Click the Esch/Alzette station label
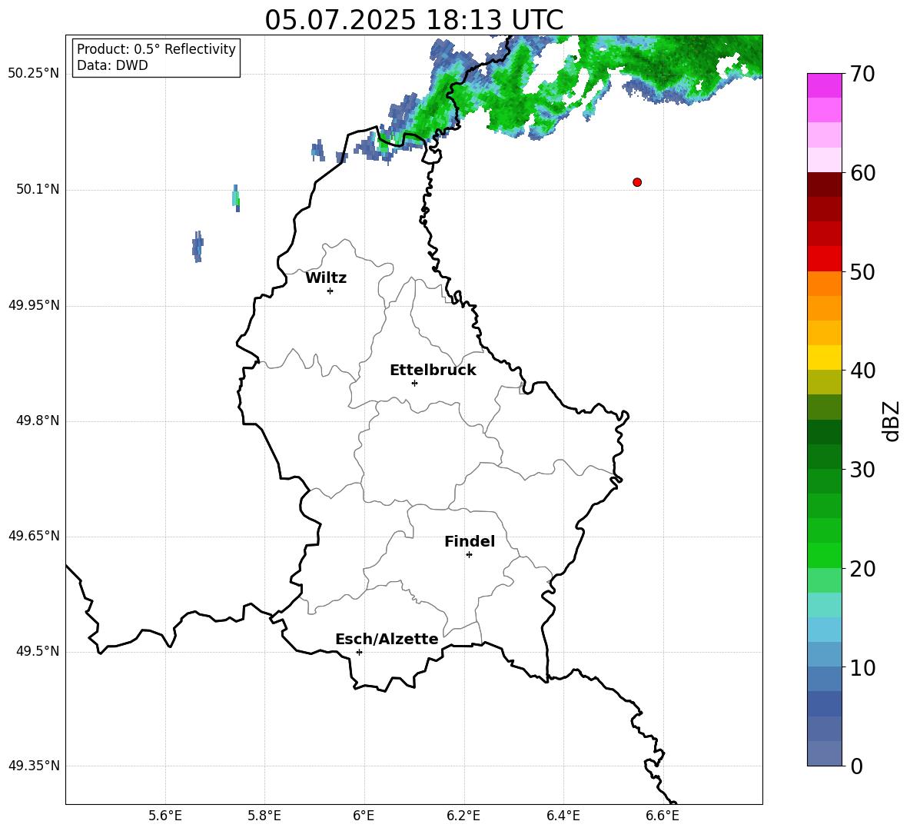The height and width of the screenshot is (831, 910). (387, 639)
